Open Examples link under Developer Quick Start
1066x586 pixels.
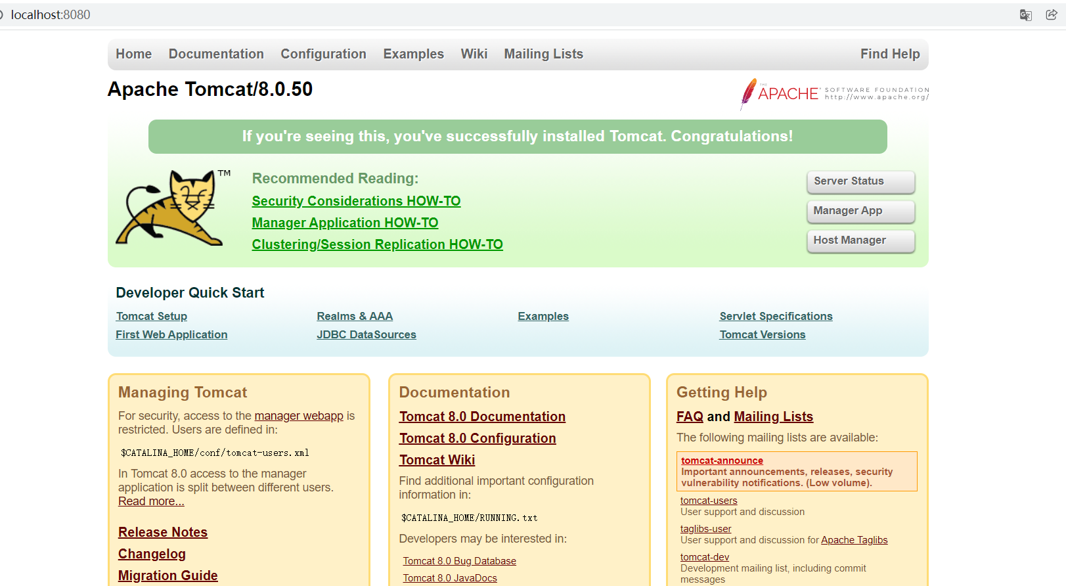(543, 316)
